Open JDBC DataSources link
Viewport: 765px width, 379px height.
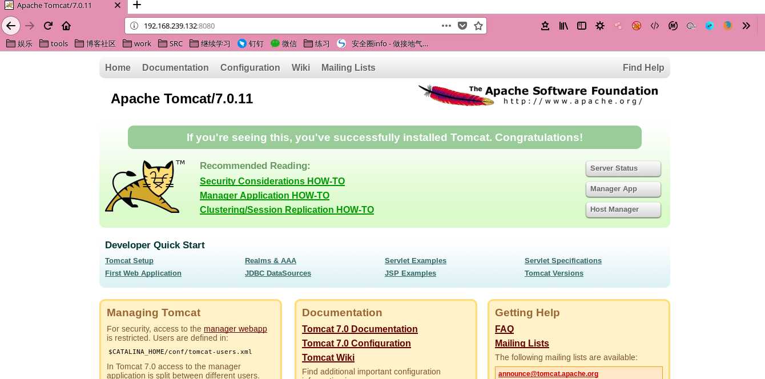278,273
